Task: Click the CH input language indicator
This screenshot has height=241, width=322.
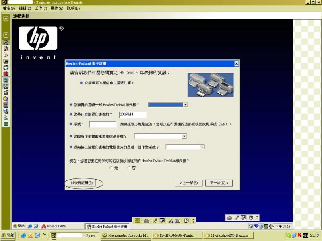Action: (x=137, y=221)
